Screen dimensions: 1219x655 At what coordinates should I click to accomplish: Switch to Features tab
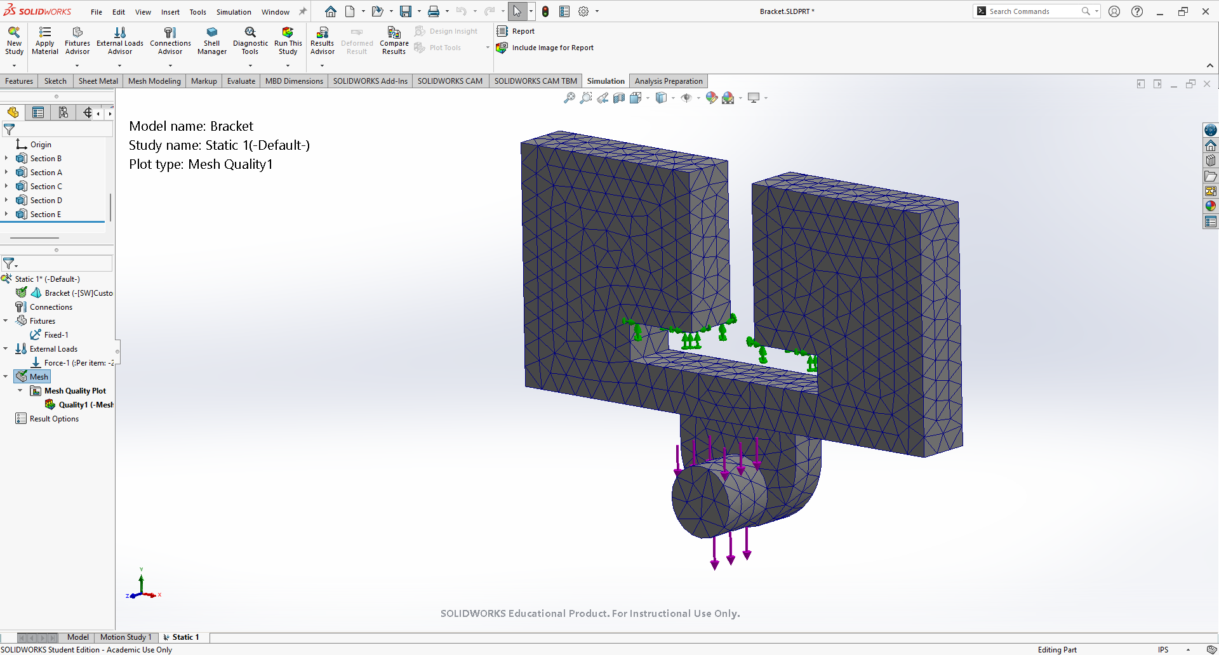19,81
